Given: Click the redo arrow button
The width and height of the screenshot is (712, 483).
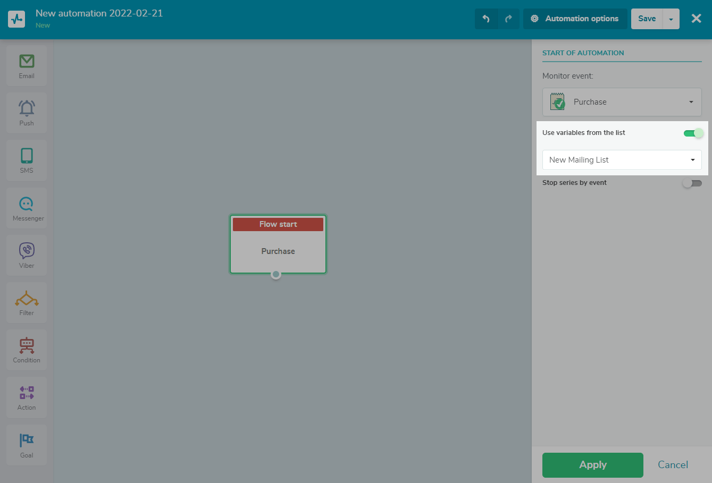Looking at the screenshot, I should point(508,19).
